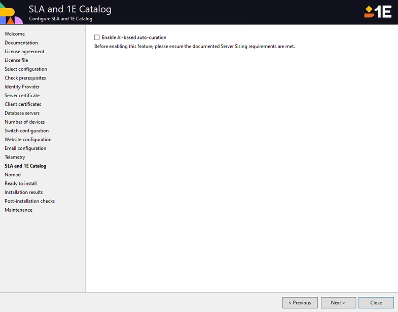The width and height of the screenshot is (398, 312).
Task: Click the Next button
Action: pyautogui.click(x=338, y=303)
